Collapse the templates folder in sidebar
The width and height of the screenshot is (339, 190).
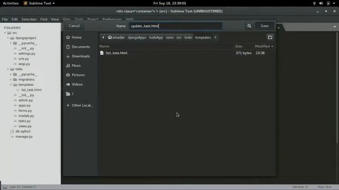11,84
